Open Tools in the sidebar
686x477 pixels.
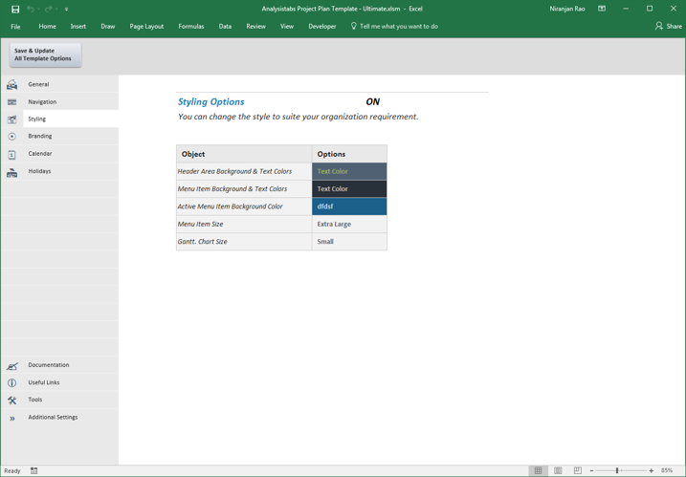click(x=59, y=400)
